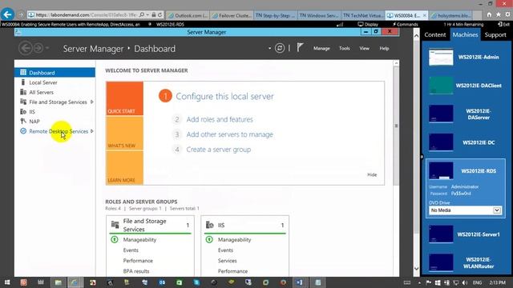Open the Display option in lab toolbar
This screenshot has height=288, width=513.
tap(368, 24)
